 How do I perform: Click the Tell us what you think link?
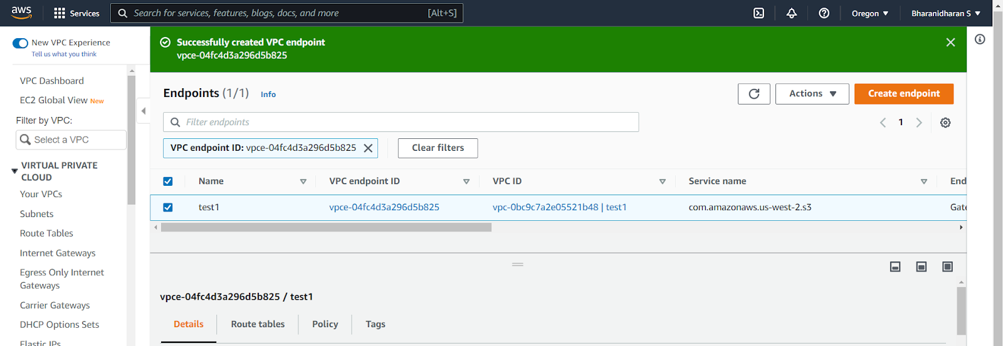click(x=64, y=54)
